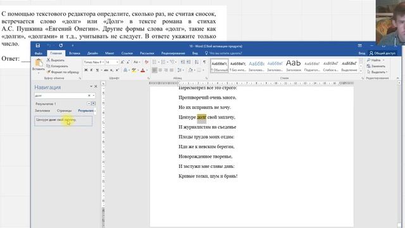Apply yellow text highlight color
The height and width of the screenshot is (228, 405).
point(134,70)
